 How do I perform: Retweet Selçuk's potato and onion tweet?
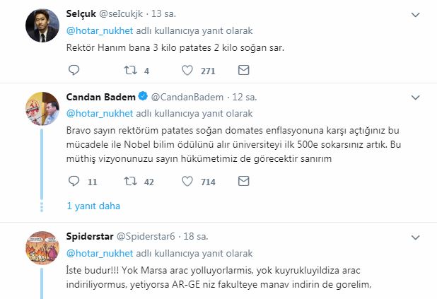pos(129,70)
